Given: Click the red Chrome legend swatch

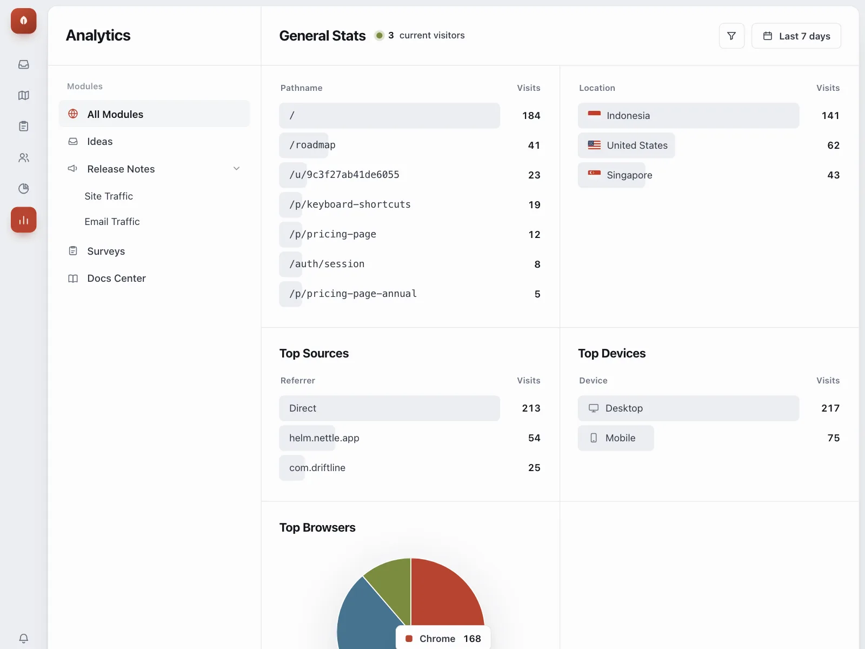Looking at the screenshot, I should [409, 639].
